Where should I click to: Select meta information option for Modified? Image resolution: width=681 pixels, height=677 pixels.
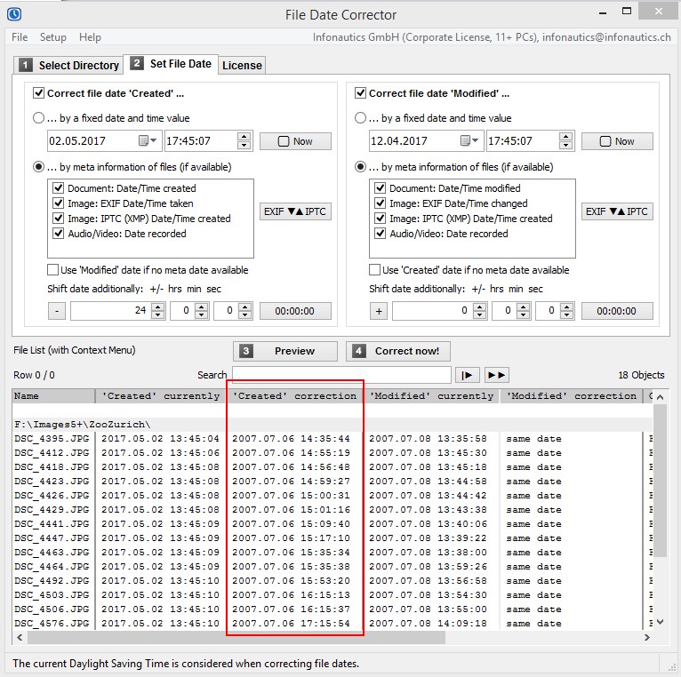(360, 167)
